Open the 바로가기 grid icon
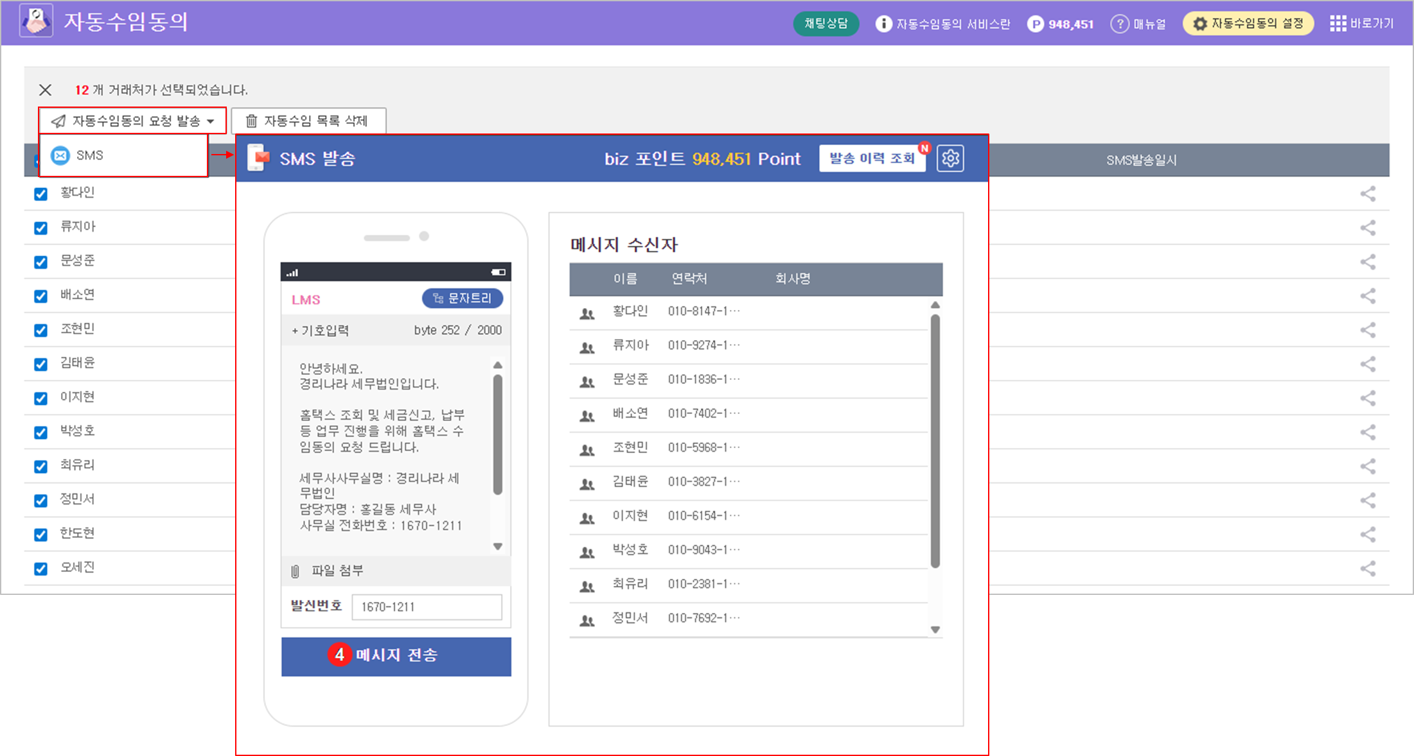 coord(1338,24)
